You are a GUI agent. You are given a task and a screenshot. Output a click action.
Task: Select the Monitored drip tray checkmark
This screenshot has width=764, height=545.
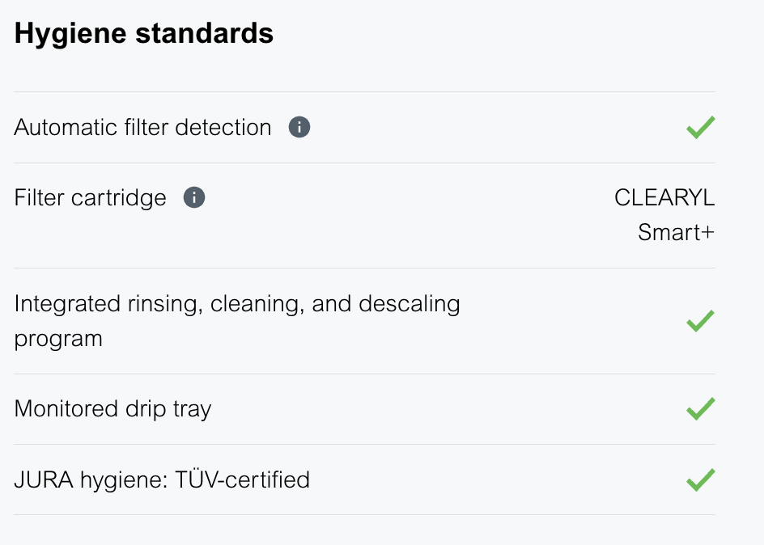(x=700, y=409)
